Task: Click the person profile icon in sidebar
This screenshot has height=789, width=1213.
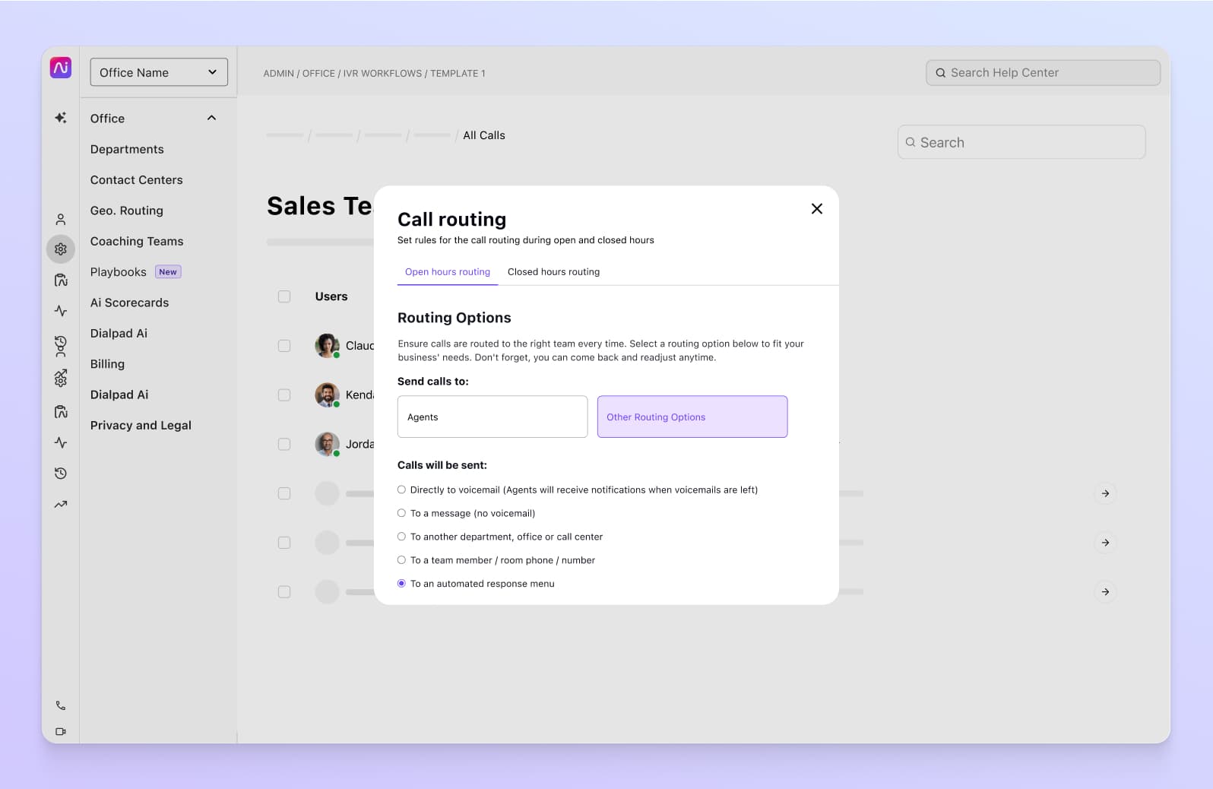Action: point(61,220)
